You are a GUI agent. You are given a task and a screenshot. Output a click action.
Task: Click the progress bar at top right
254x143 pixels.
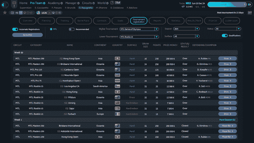[x=229, y=4]
